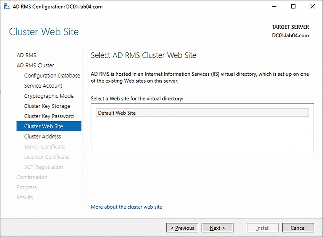Click the Progress step
The height and width of the screenshot is (237, 323).
point(26,187)
